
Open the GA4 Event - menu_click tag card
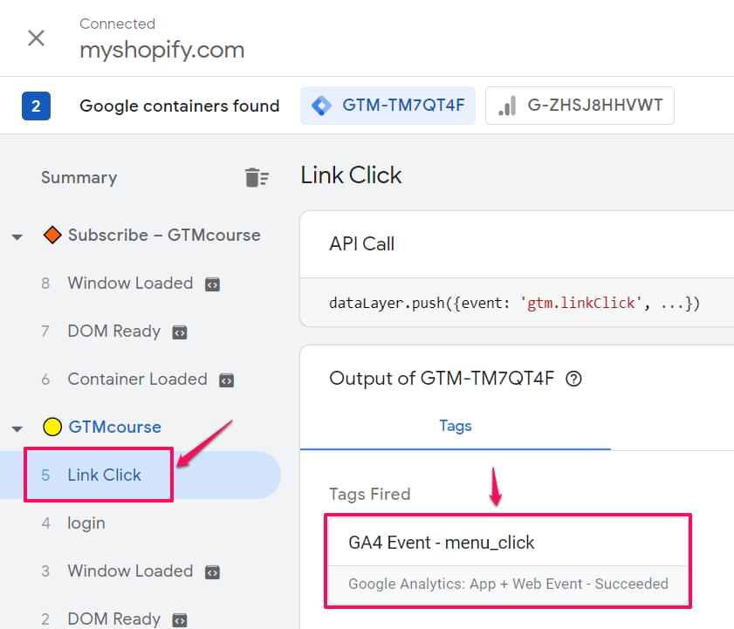pyautogui.click(x=508, y=561)
